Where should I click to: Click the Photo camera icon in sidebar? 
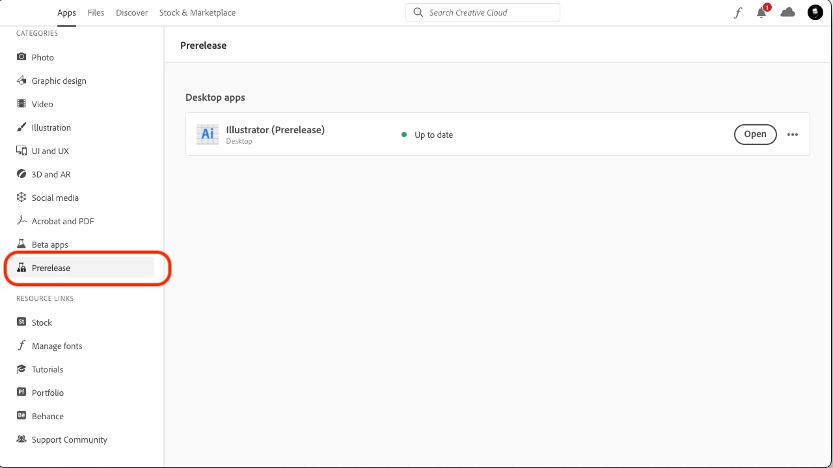[21, 57]
